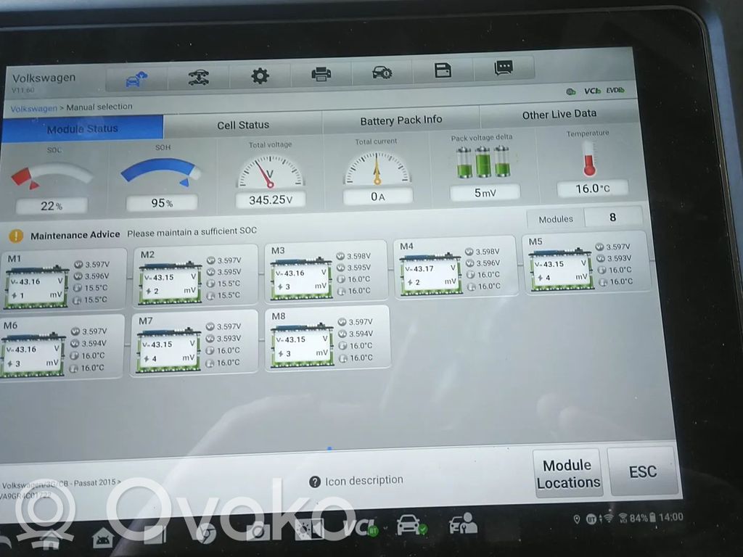Go back via Volkswagen breadcrumb link
Viewport: 743px width, 557px height.
(33, 109)
